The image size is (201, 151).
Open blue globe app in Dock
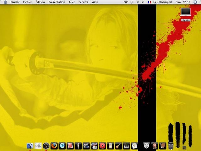[62, 146]
